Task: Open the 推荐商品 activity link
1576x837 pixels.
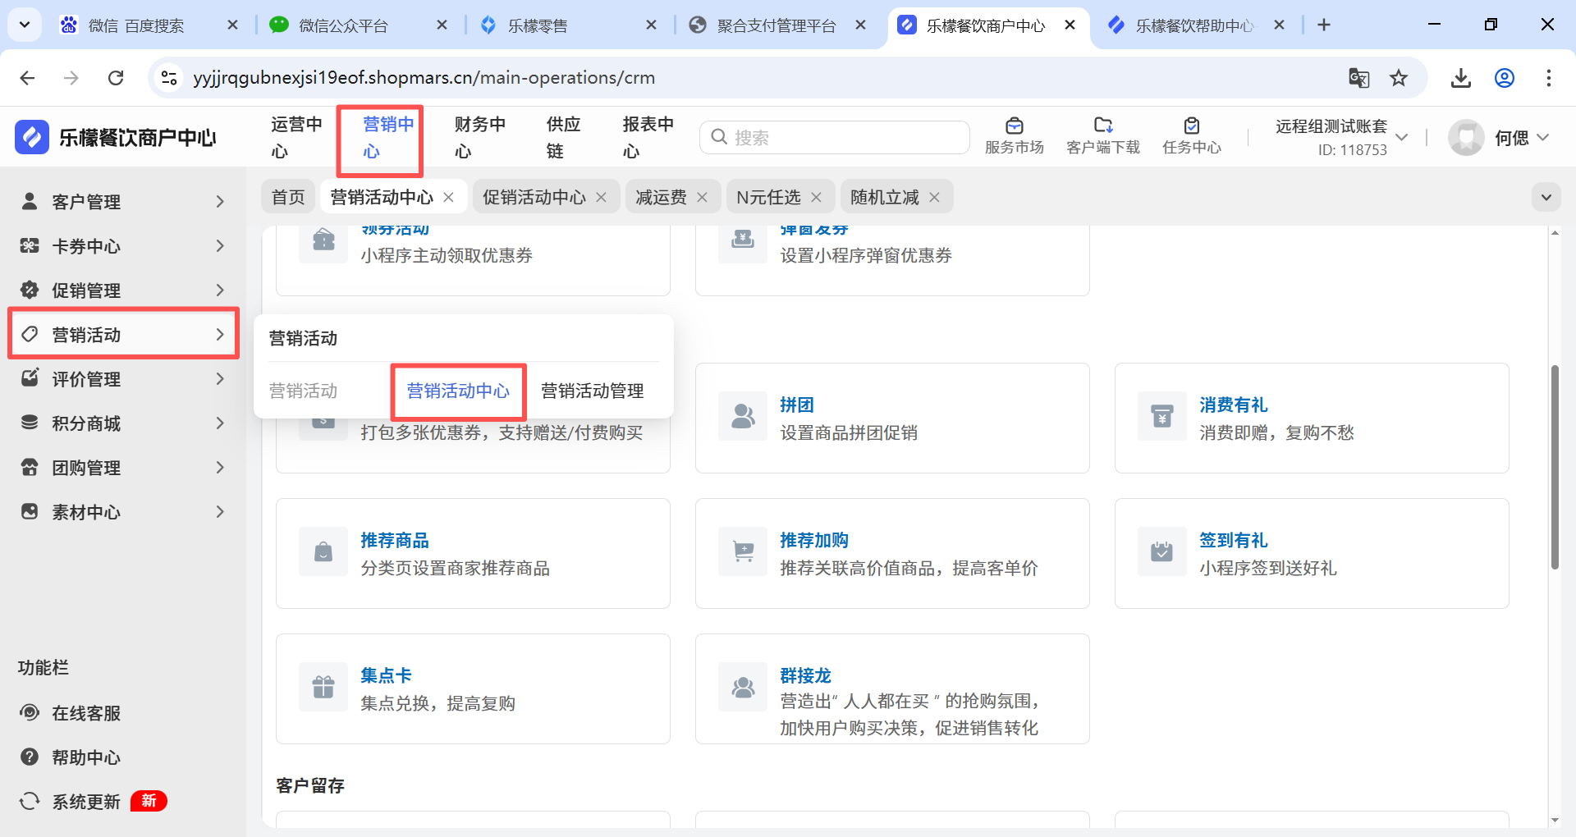Action: [x=395, y=540]
